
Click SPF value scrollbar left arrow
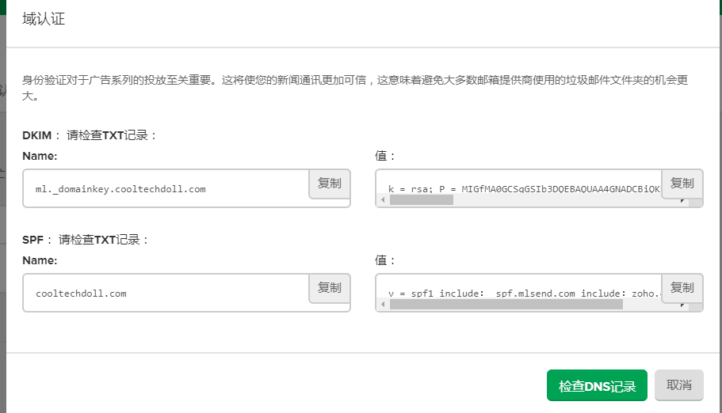coord(383,305)
